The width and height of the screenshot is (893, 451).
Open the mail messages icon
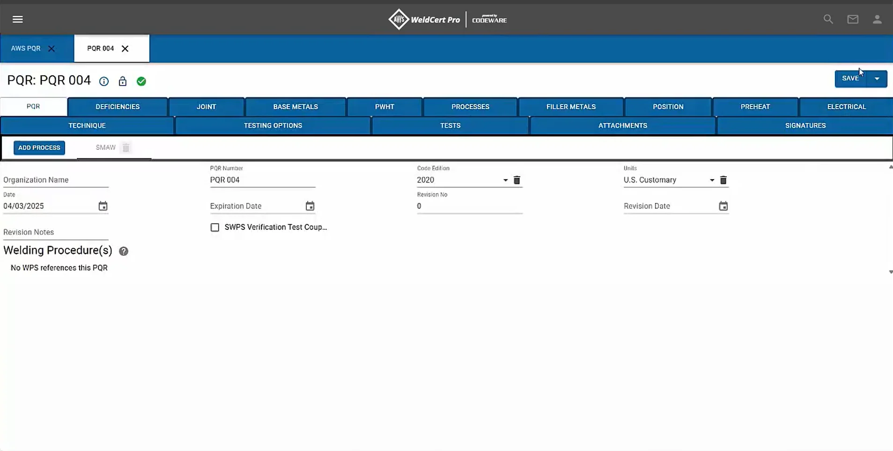point(852,19)
